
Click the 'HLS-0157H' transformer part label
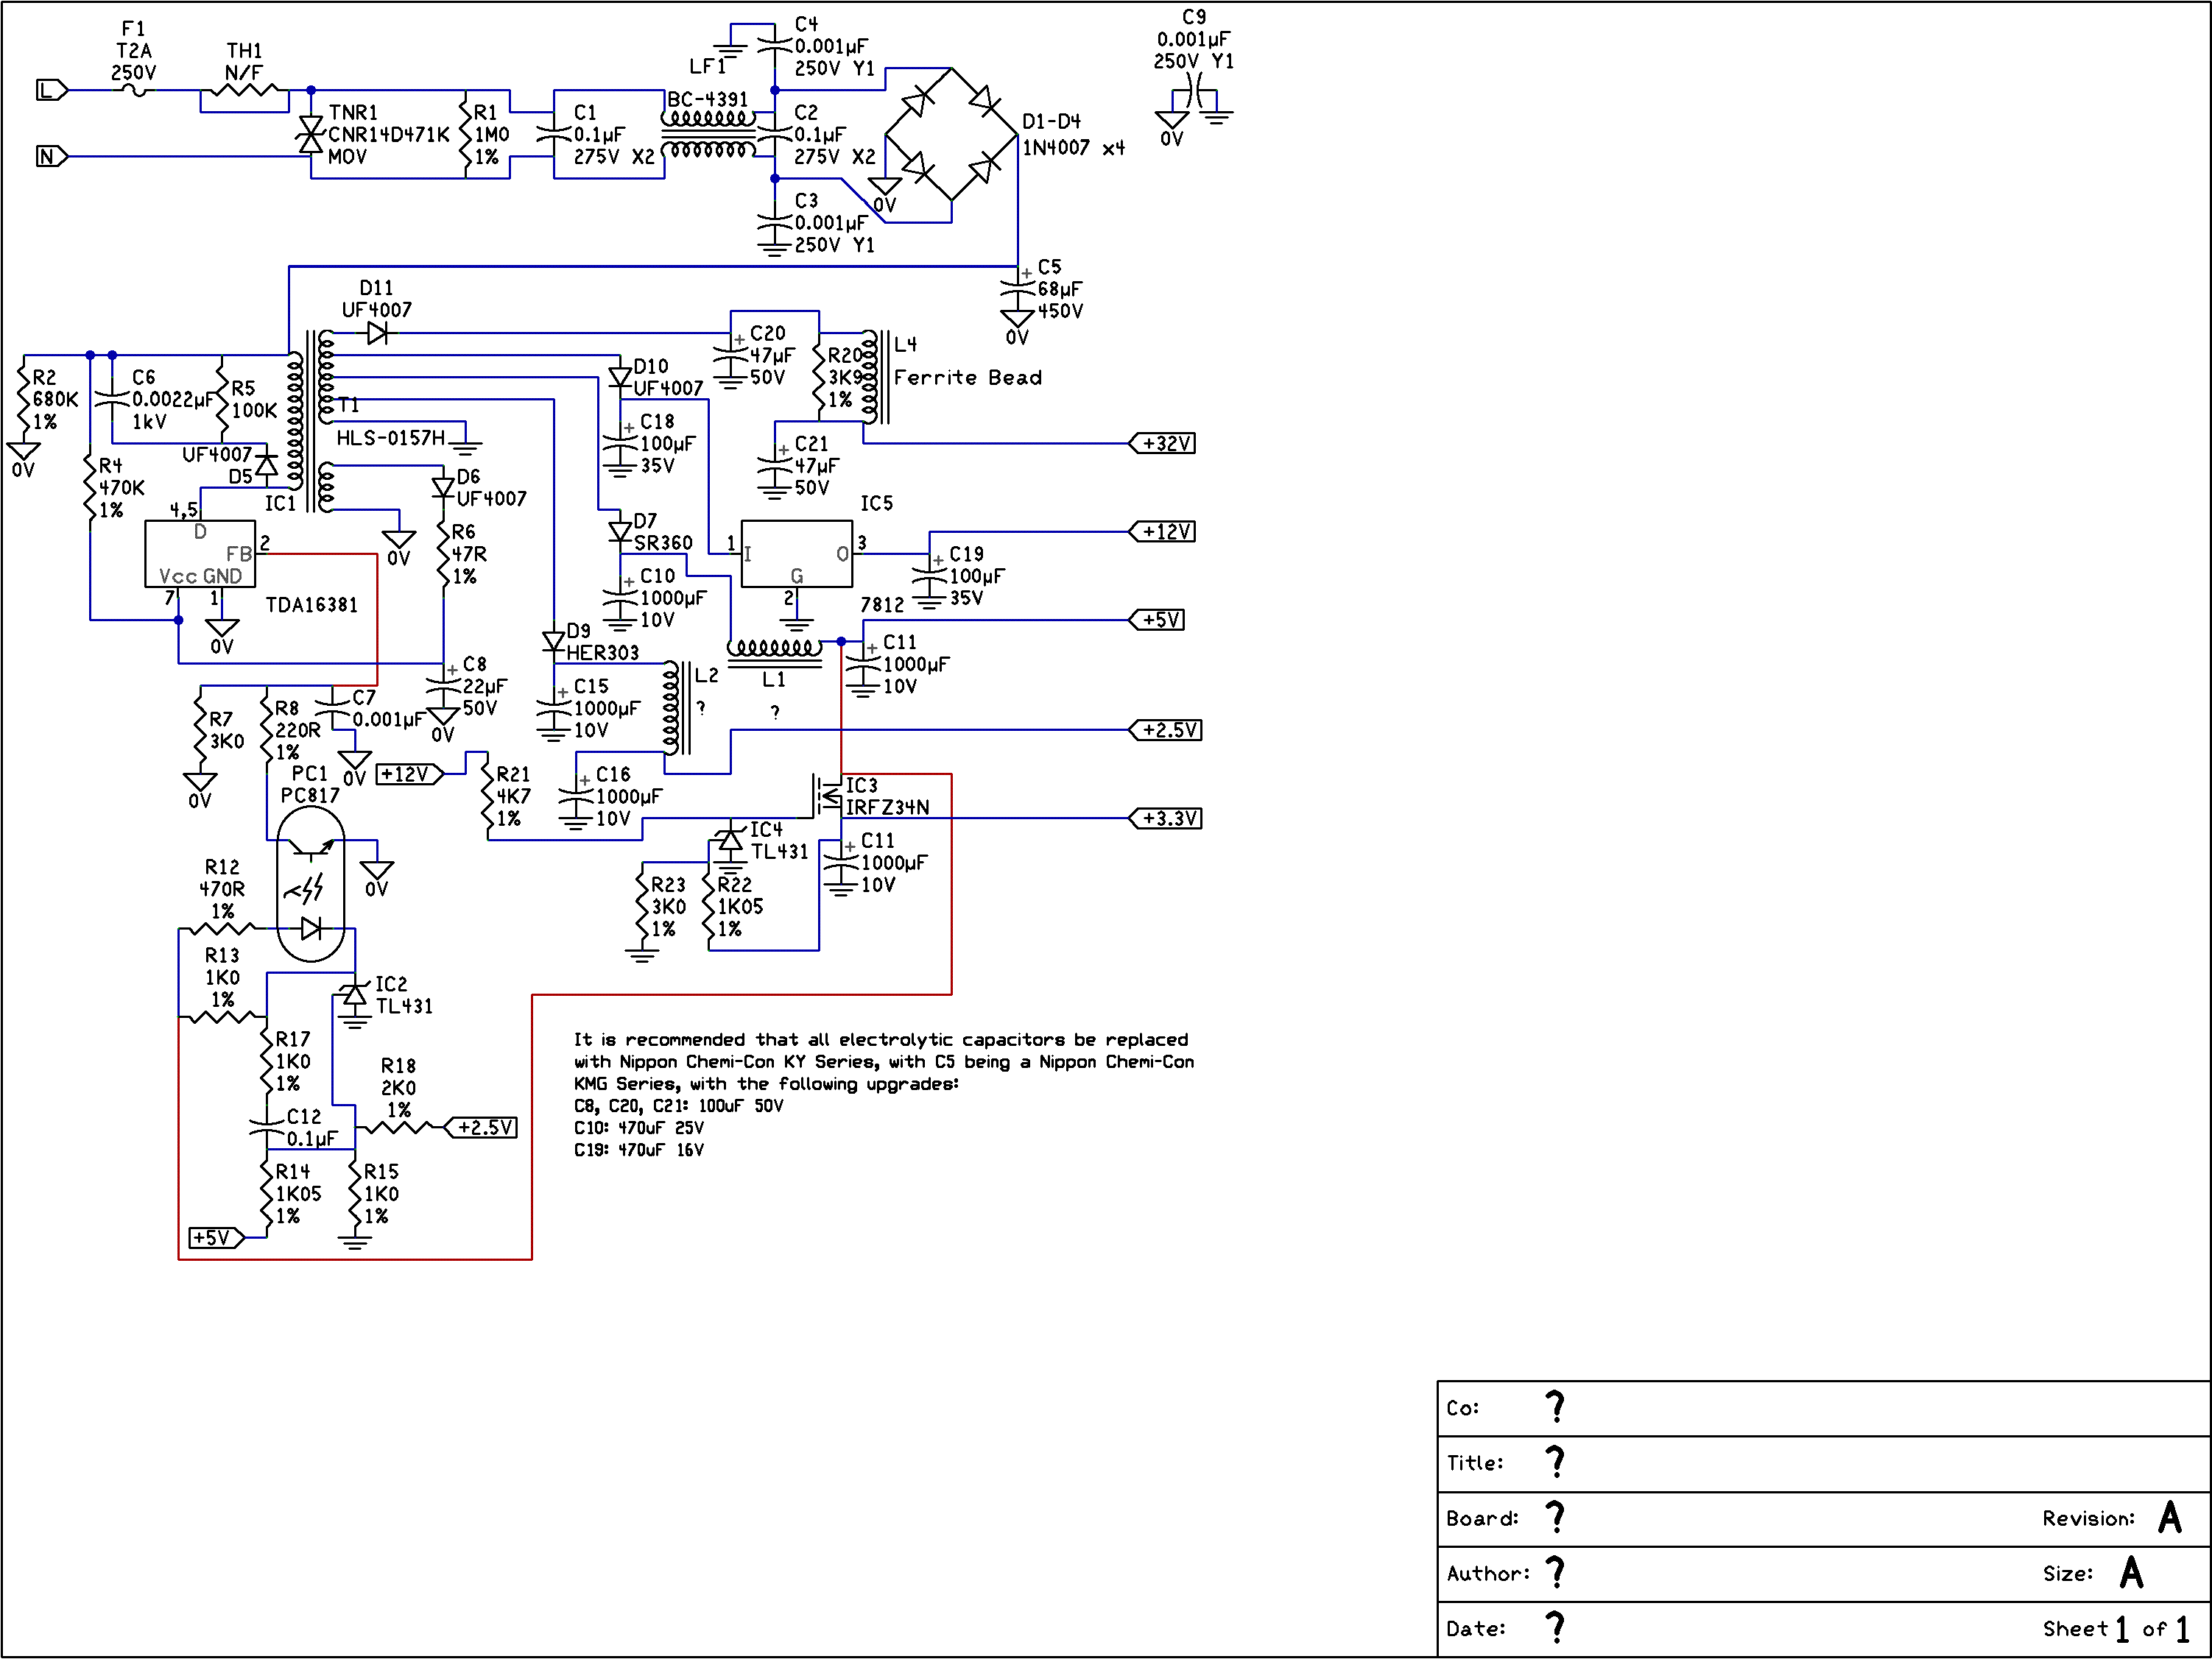coord(390,438)
